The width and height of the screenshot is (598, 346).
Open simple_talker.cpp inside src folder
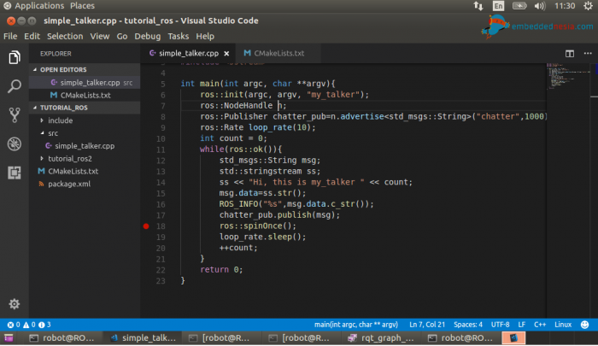coord(85,146)
